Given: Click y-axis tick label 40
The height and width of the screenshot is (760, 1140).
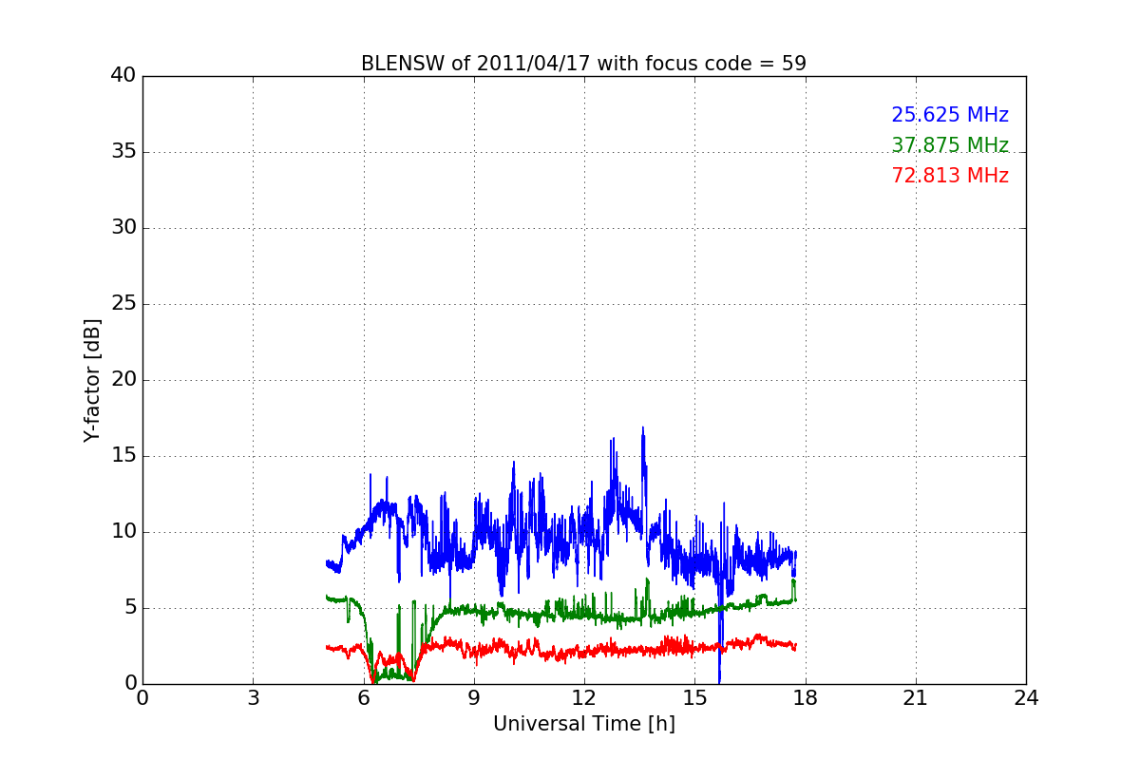Looking at the screenshot, I should tap(123, 76).
